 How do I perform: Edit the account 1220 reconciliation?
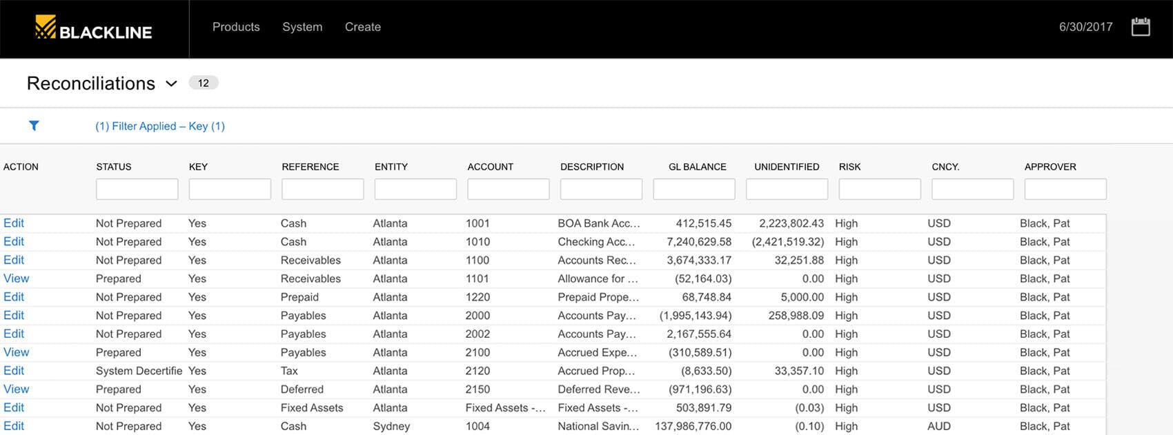click(x=14, y=296)
